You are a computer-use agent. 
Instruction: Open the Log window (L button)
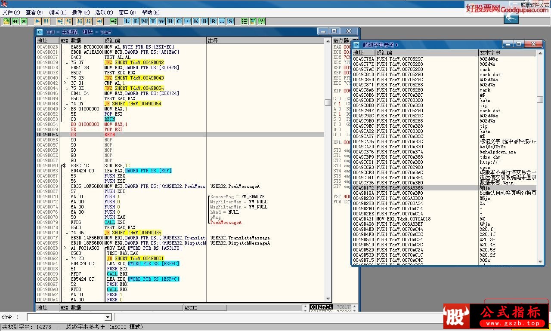click(x=127, y=21)
